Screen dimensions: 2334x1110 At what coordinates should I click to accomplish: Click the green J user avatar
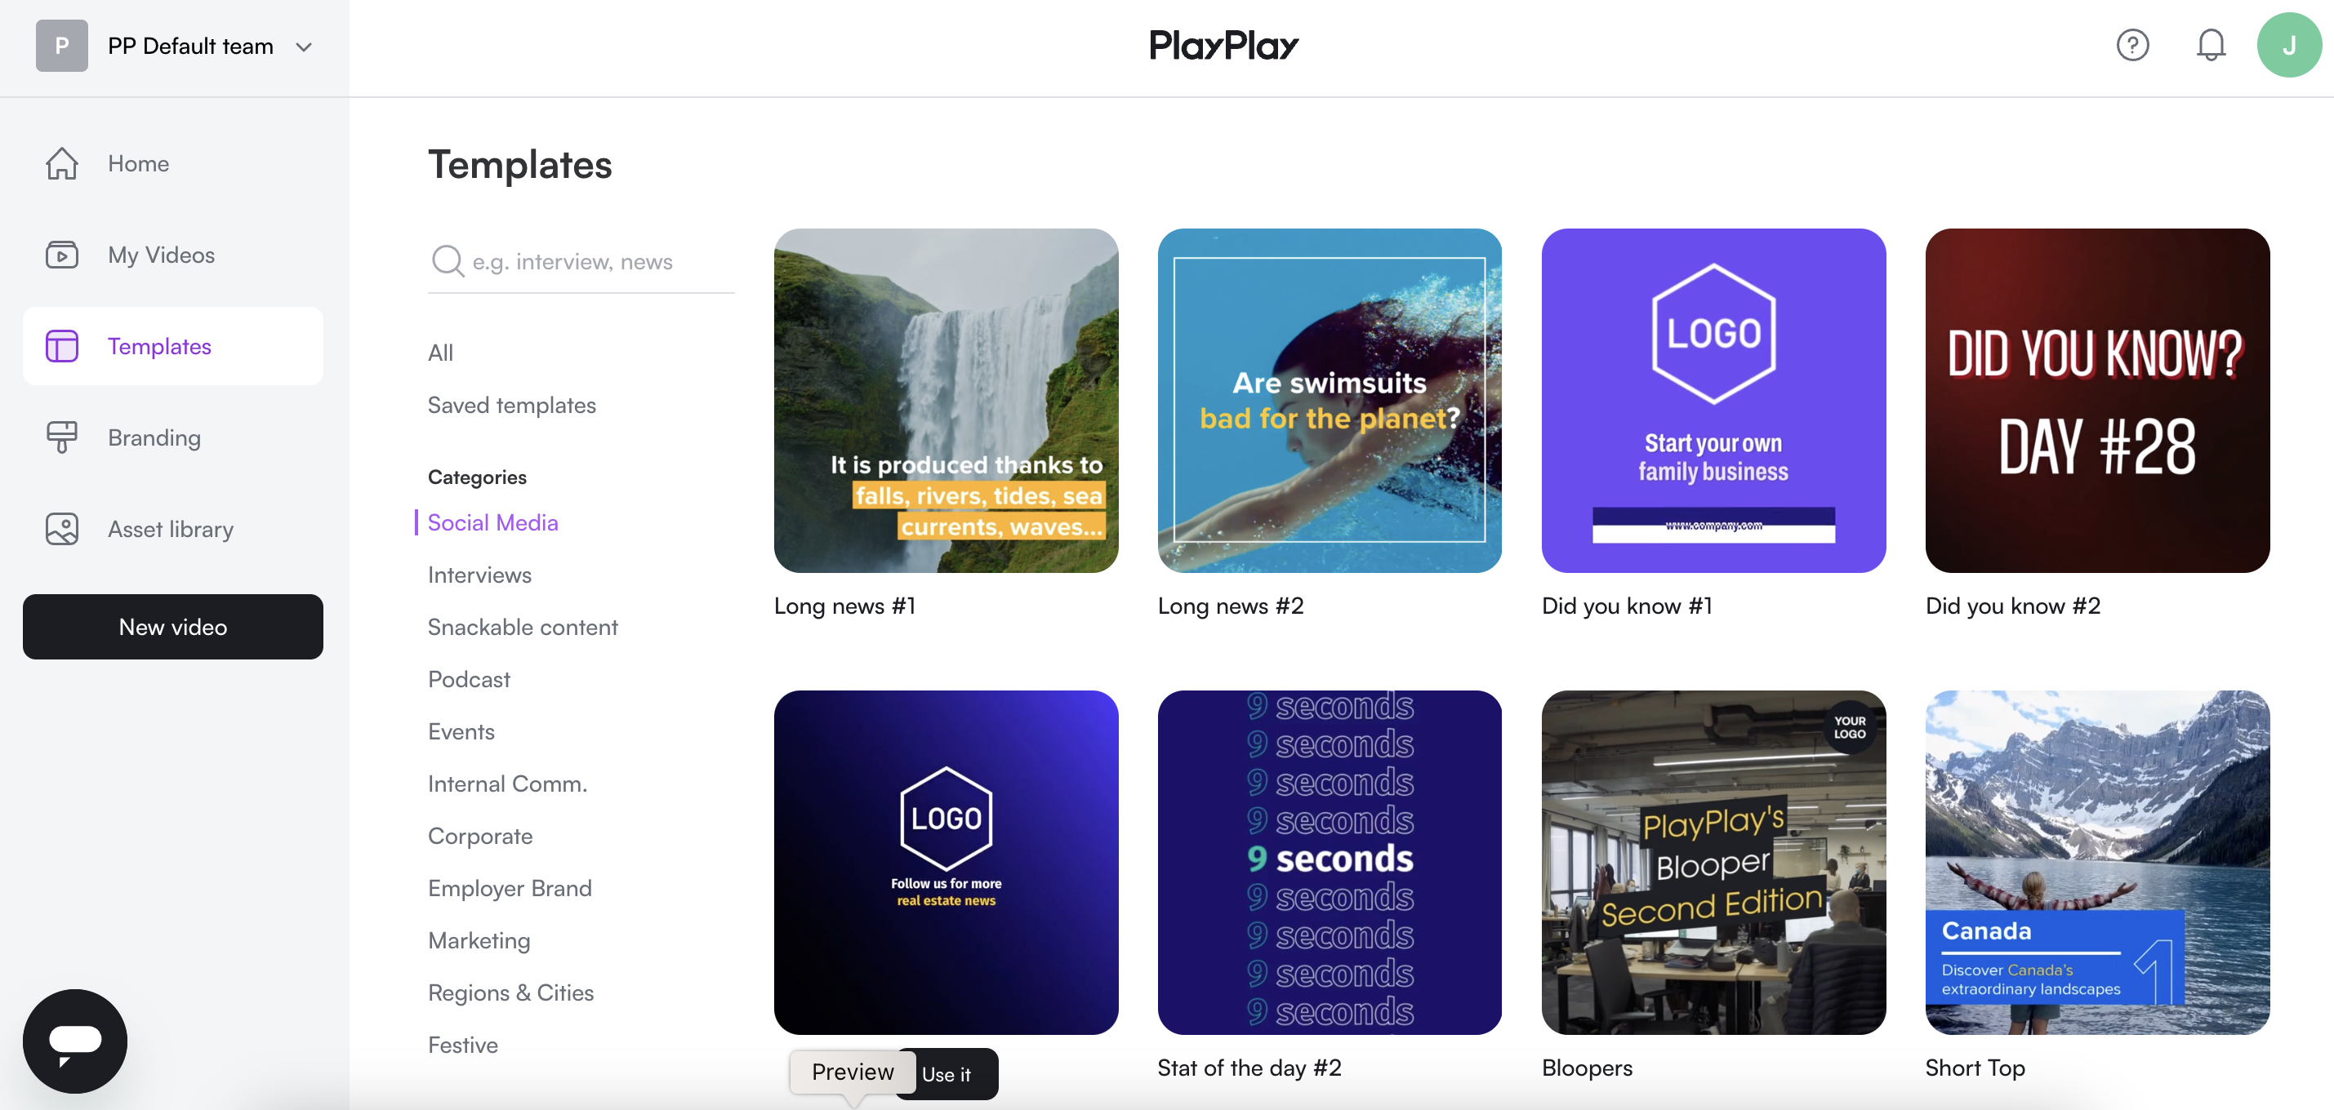click(2287, 45)
